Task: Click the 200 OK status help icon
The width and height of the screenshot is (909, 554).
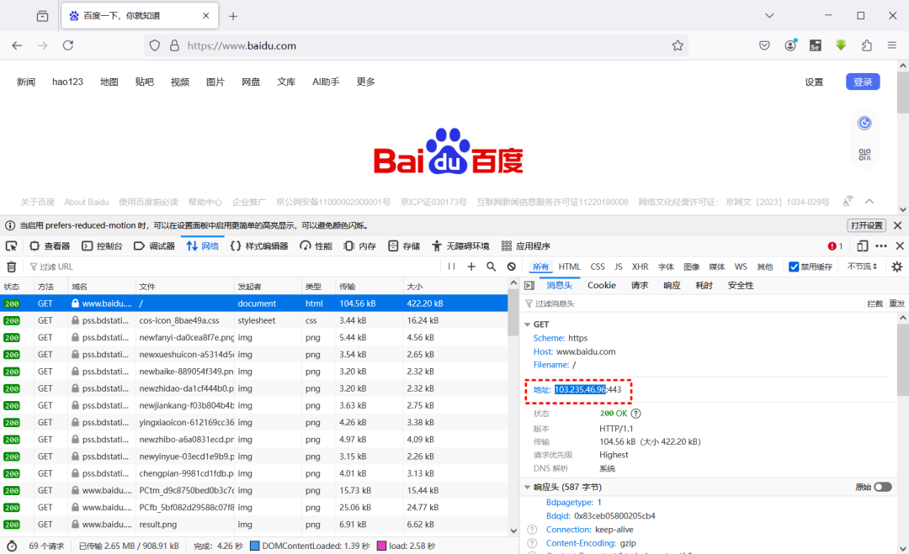Action: [636, 414]
